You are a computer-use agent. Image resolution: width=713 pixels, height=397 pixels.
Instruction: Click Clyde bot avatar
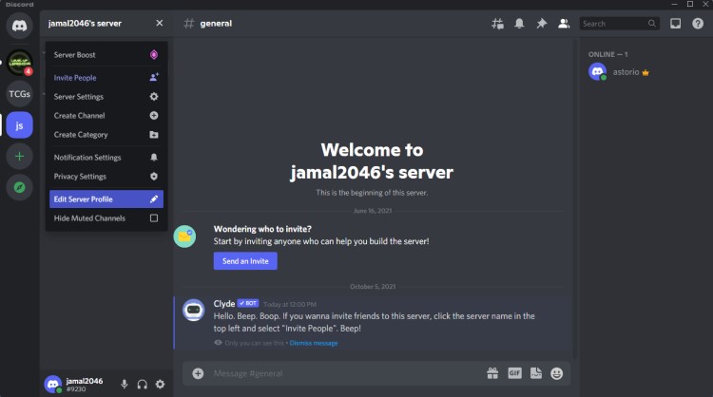[x=194, y=310]
